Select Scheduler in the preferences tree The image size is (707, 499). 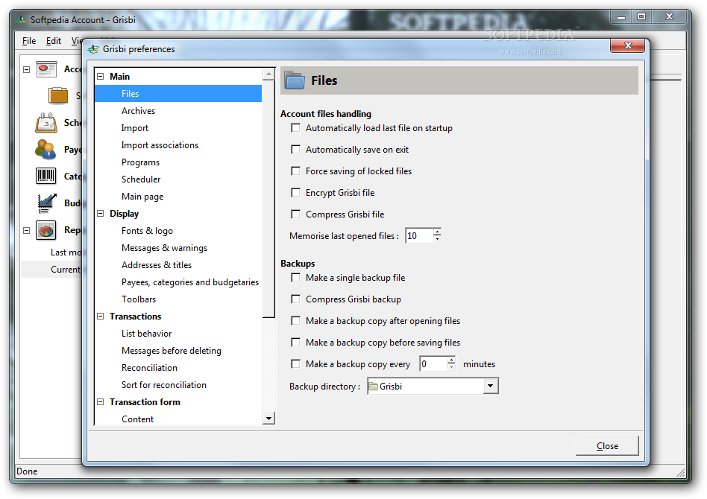point(141,179)
